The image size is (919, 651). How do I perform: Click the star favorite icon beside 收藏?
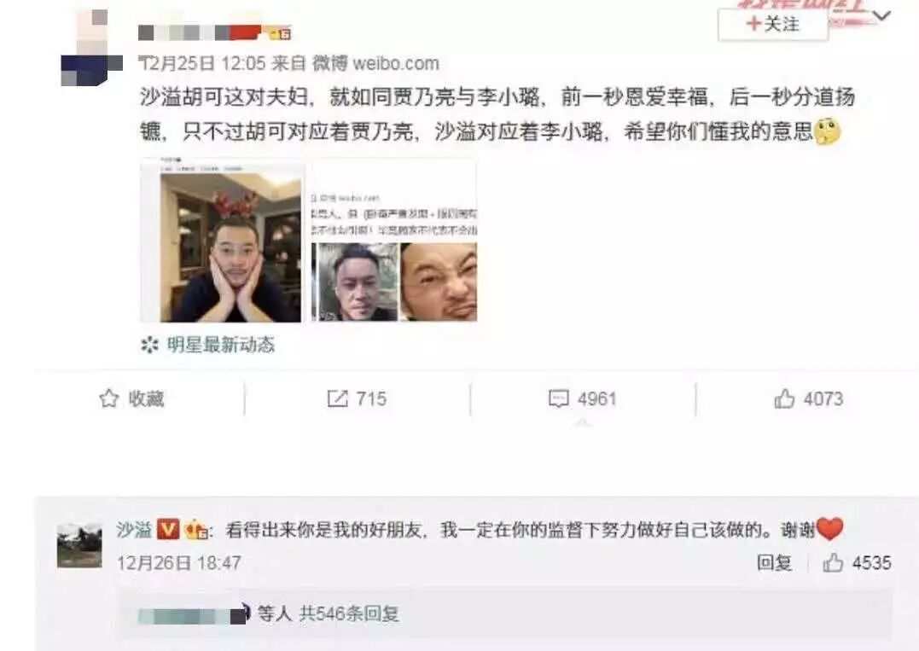pos(109,398)
